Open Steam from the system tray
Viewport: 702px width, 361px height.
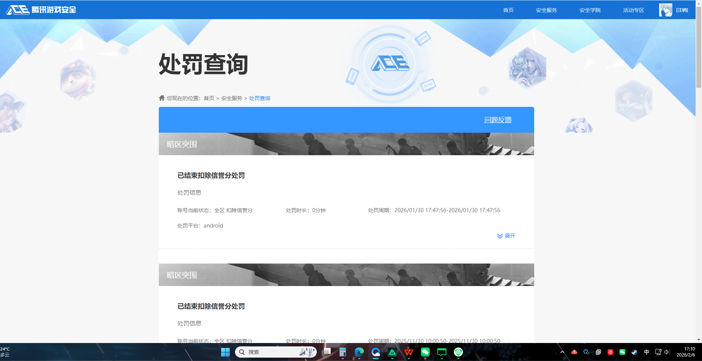[x=634, y=352]
